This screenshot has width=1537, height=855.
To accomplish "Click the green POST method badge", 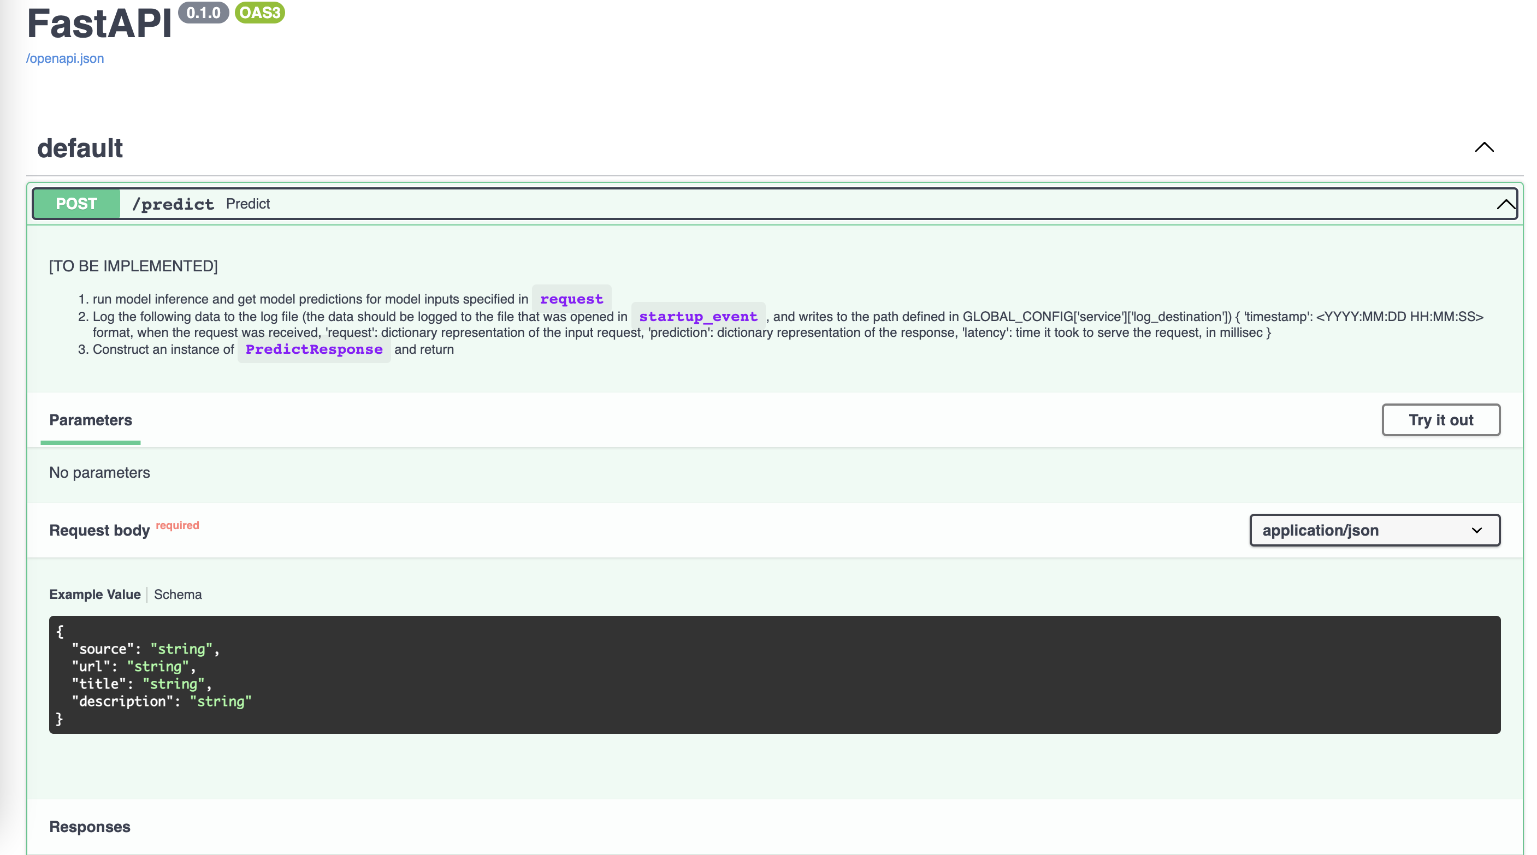I will (76, 204).
